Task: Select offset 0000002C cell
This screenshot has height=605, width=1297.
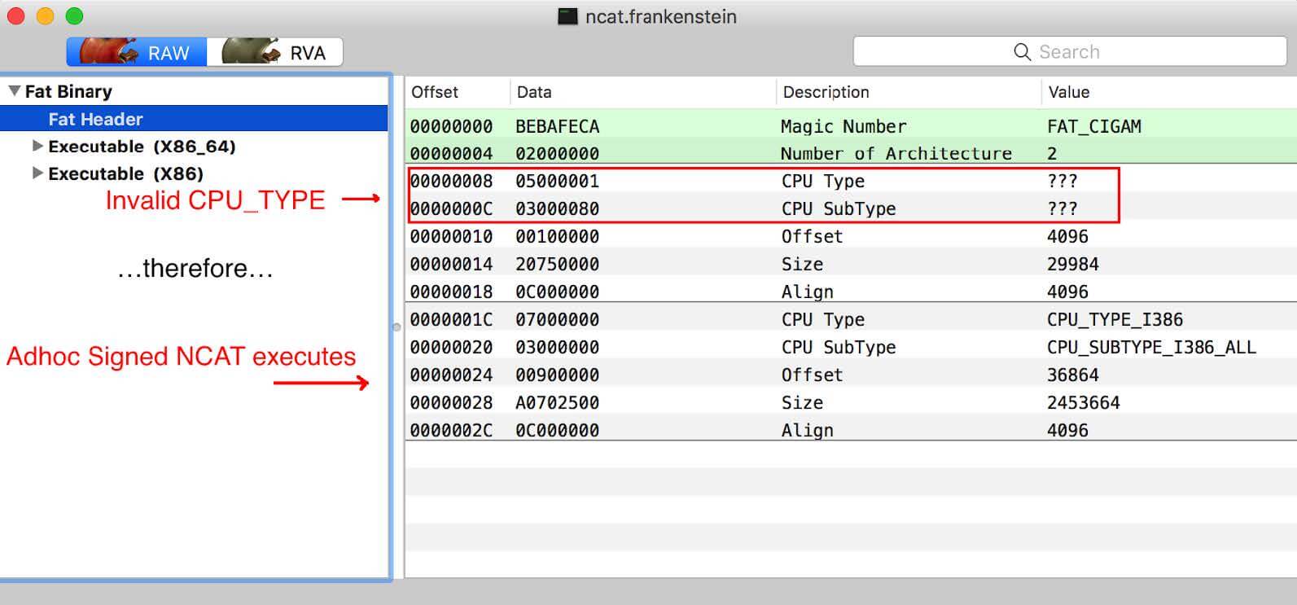Action: click(x=451, y=430)
